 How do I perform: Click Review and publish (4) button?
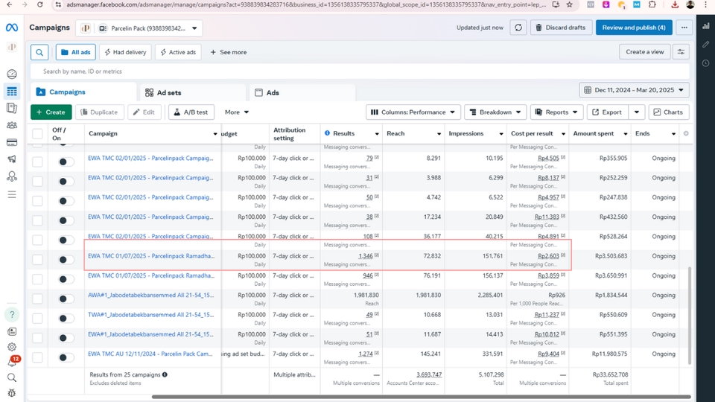tap(634, 28)
